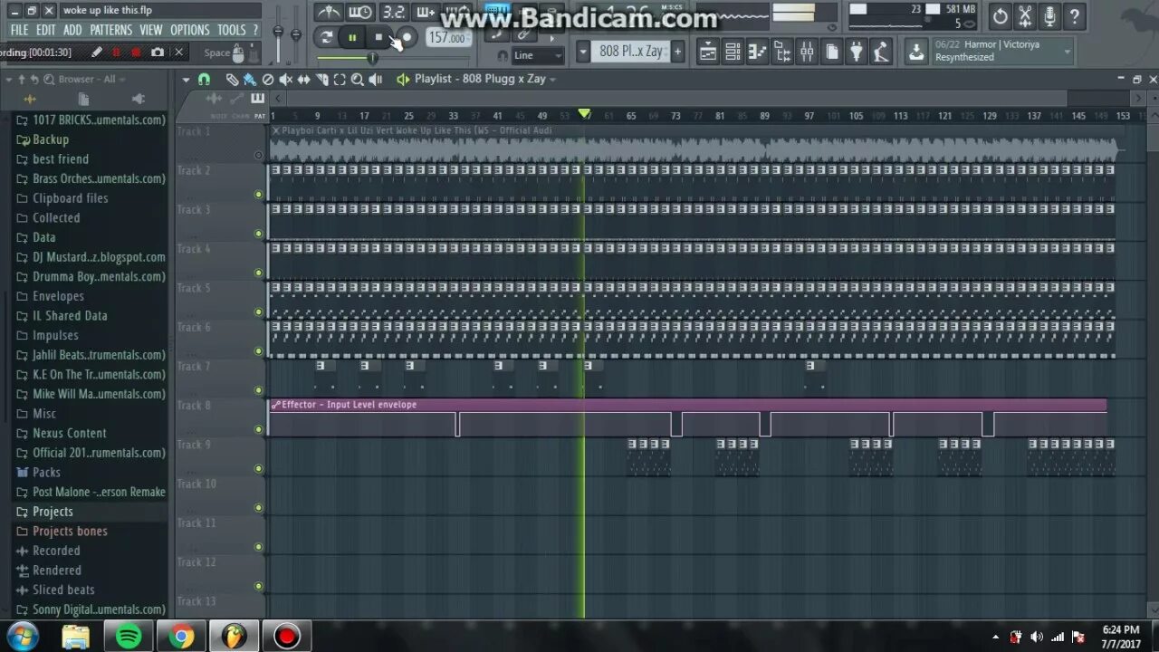Open the PATTERNS menu

[111, 30]
